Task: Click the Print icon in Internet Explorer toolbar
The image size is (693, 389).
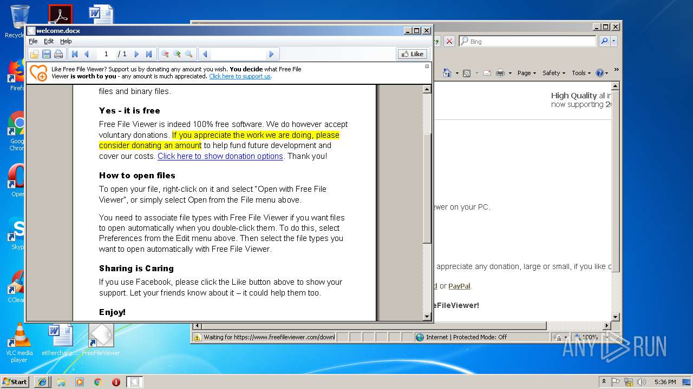Action: pyautogui.click(x=500, y=73)
